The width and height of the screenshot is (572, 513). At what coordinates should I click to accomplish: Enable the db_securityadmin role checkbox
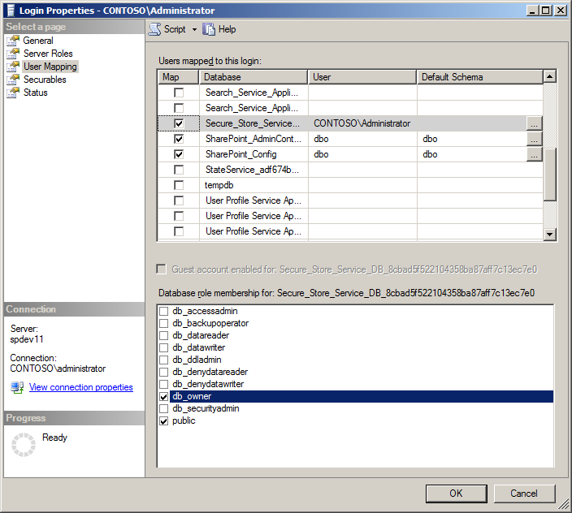164,408
